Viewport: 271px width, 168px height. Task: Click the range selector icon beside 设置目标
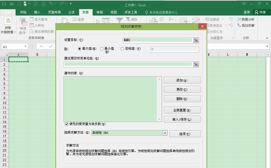tap(196, 40)
